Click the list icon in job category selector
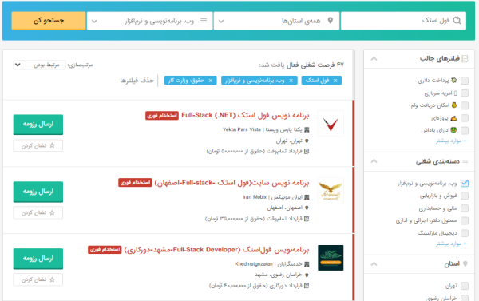Screen dimensions: 479x301 coord(204,21)
